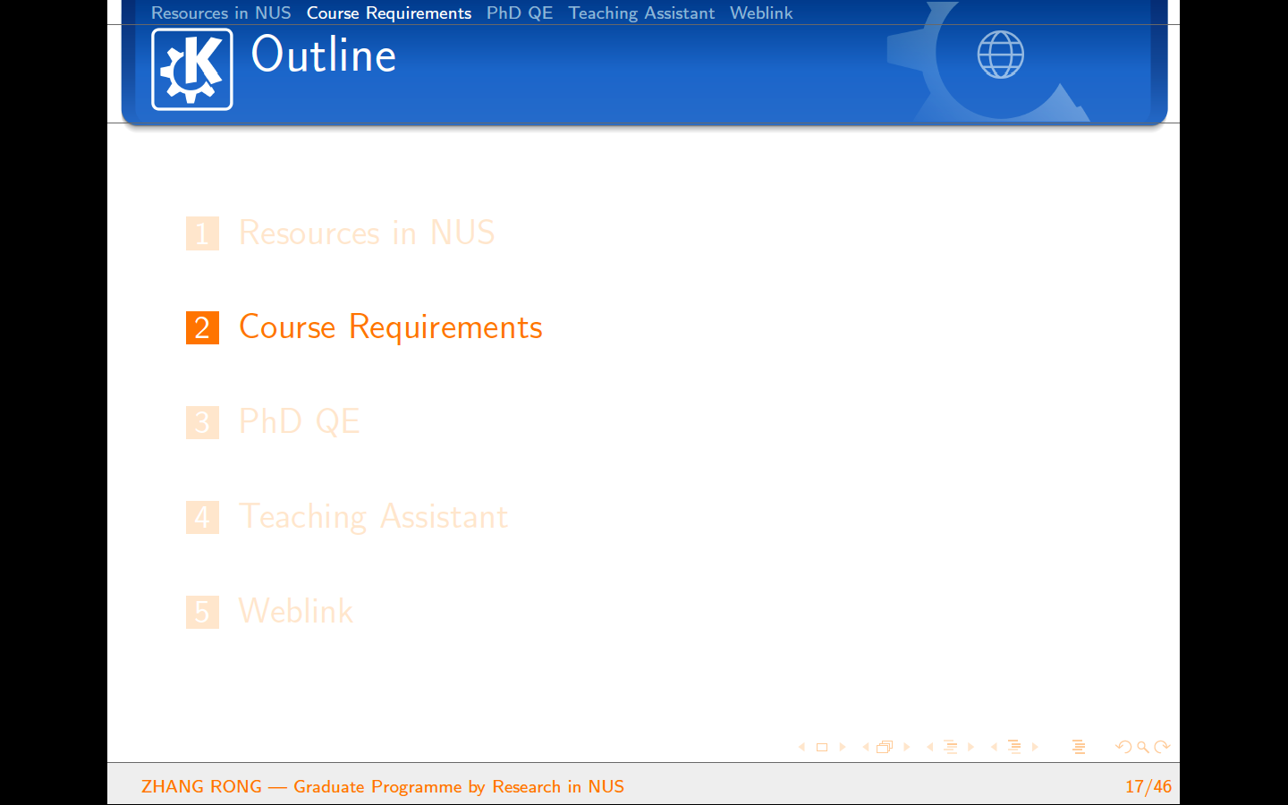The height and width of the screenshot is (805, 1288).
Task: Click the next frame arrow icon
Action: click(x=906, y=747)
